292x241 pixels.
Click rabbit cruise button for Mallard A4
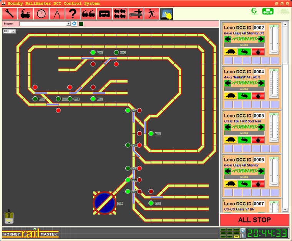pos(244,95)
